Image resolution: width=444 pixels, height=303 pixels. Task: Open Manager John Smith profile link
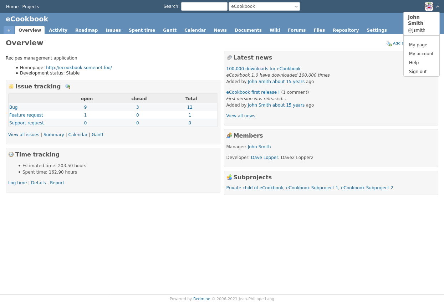tap(259, 147)
